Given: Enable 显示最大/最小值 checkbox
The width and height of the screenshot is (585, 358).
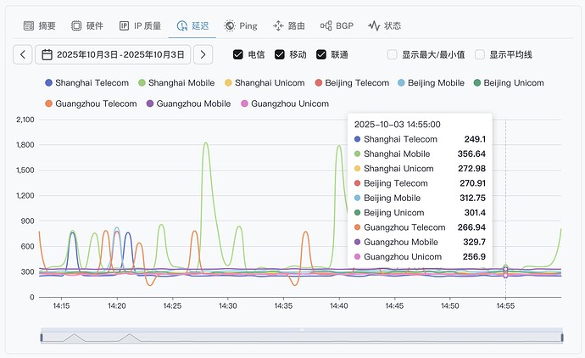Looking at the screenshot, I should point(392,54).
